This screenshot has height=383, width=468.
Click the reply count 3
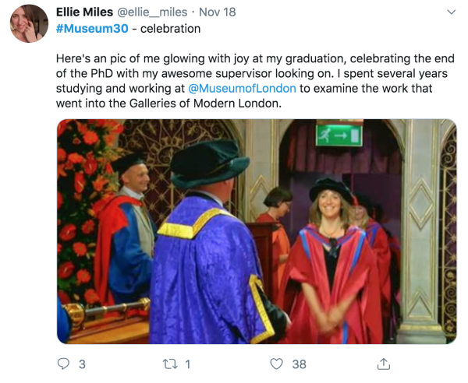tap(82, 364)
